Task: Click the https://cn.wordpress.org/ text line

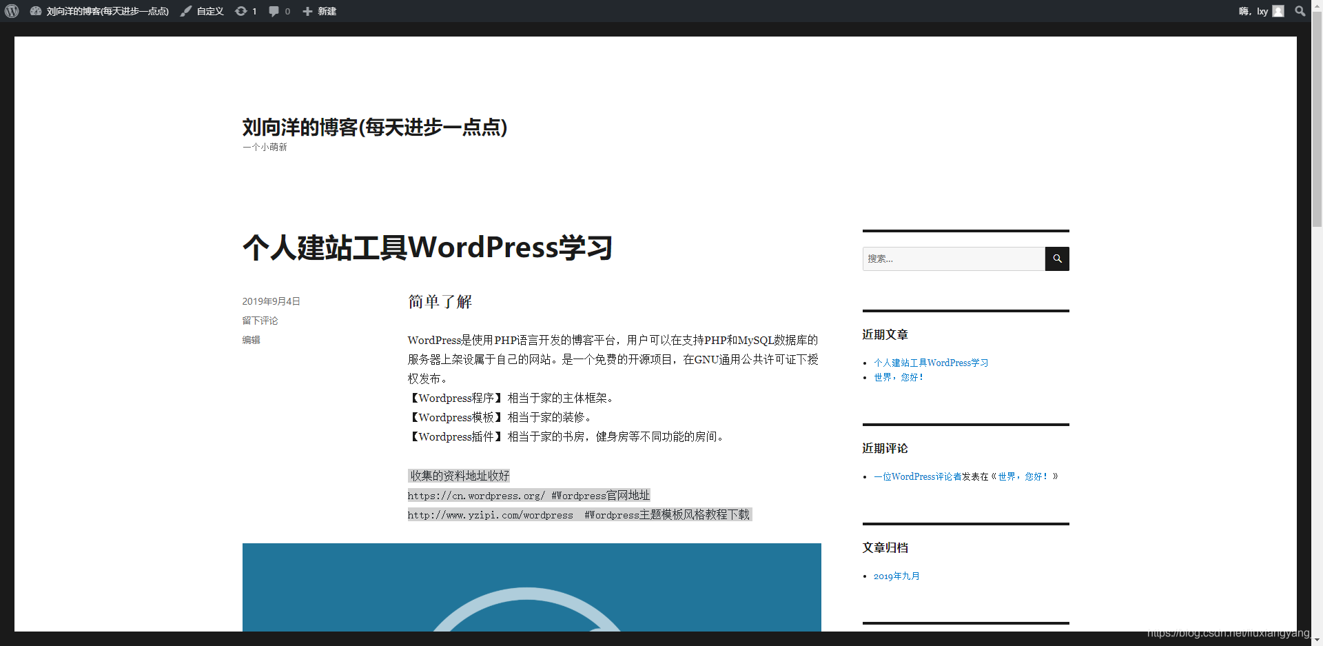Action: pyautogui.click(x=529, y=495)
